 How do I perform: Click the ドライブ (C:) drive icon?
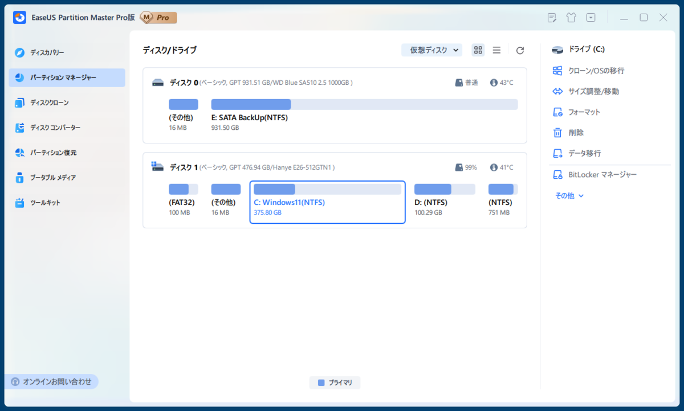click(557, 50)
